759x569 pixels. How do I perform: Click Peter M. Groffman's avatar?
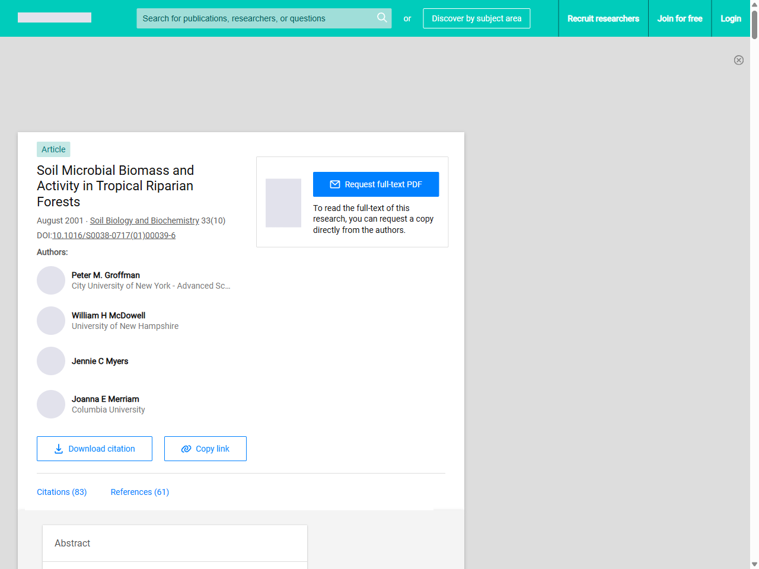pos(51,280)
